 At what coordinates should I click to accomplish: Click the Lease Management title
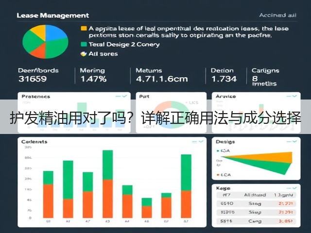pos(53,16)
